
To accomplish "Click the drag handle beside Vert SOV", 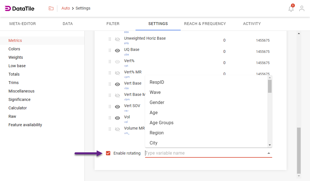I will [x=110, y=107].
